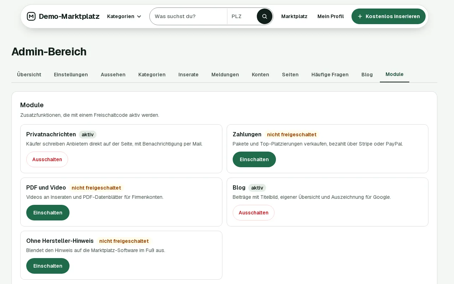Select the Inserate tab
This screenshot has width=454, height=284.
click(188, 75)
